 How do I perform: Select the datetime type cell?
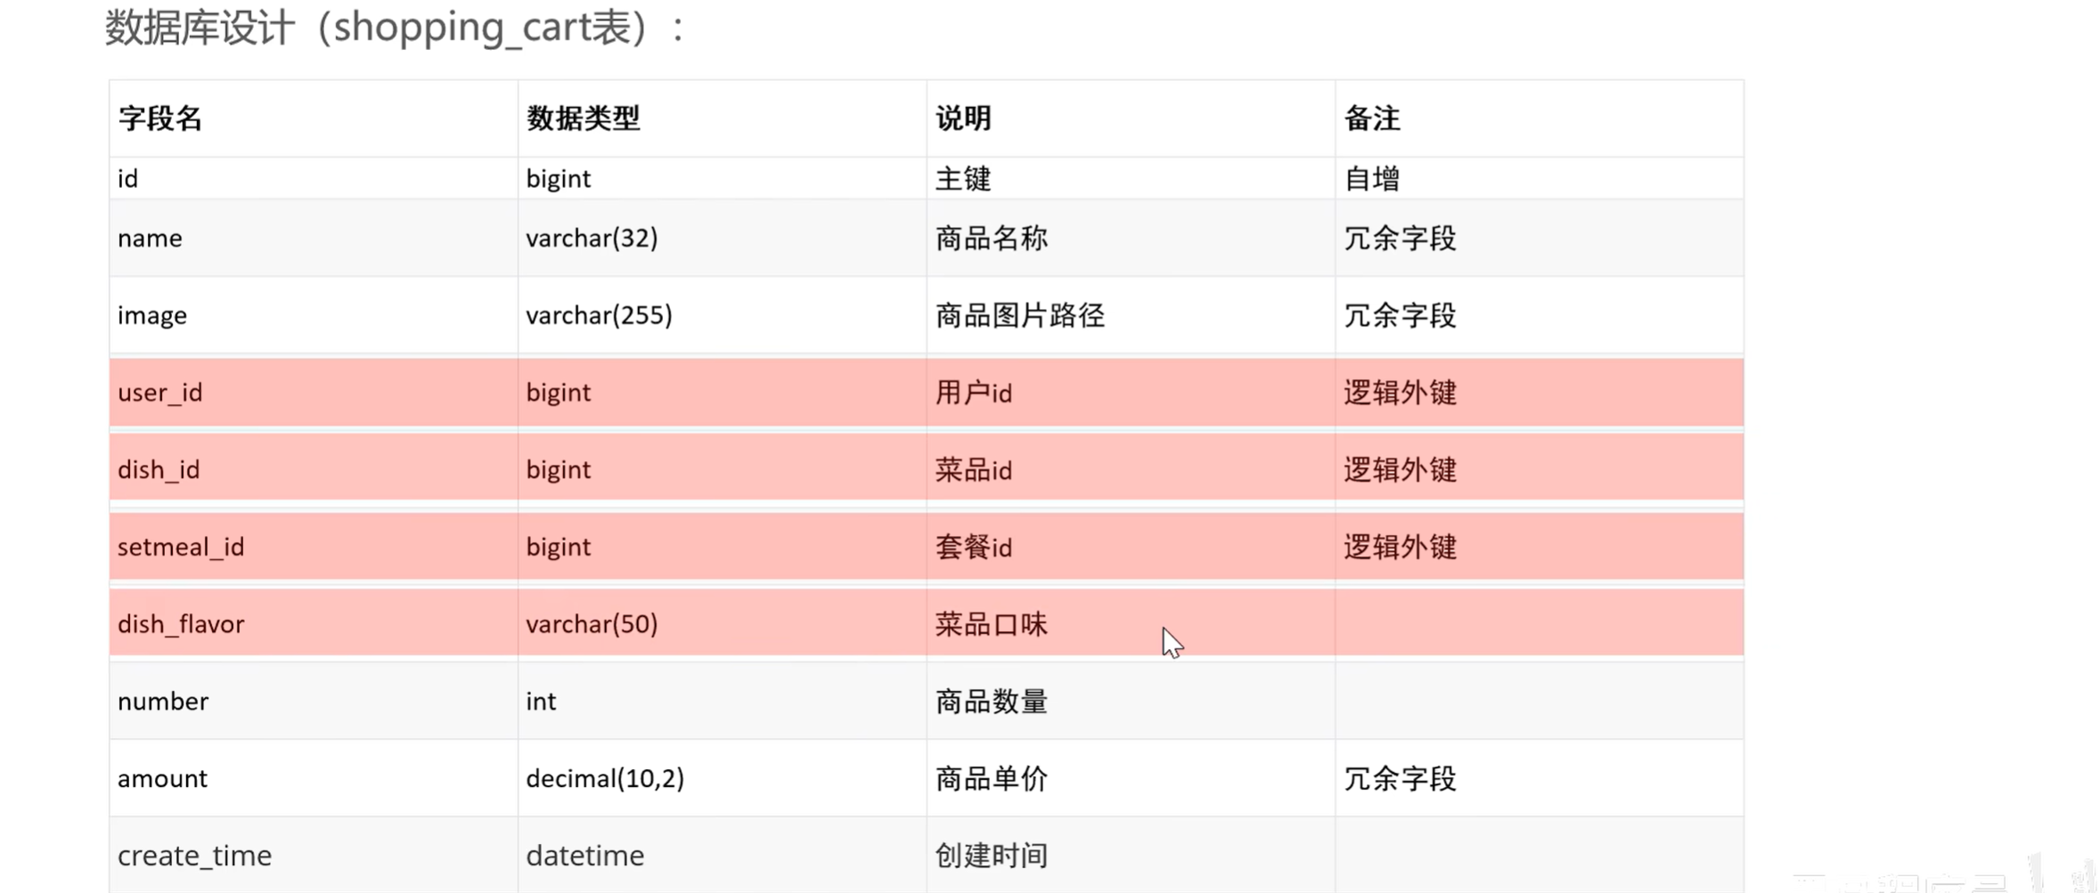(x=722, y=855)
